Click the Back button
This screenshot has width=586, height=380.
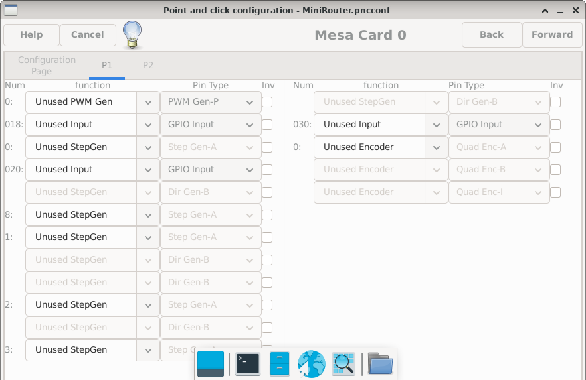(x=491, y=34)
